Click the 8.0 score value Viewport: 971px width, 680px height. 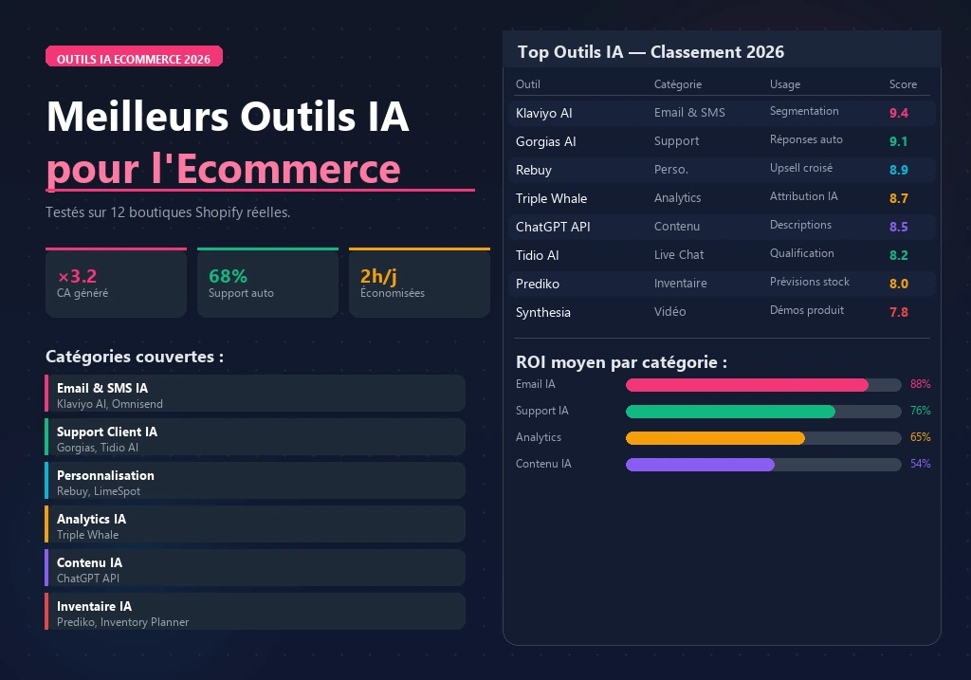pos(899,284)
